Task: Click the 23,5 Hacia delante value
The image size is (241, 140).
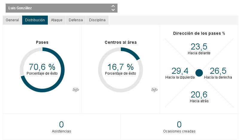Action: pos(199,46)
